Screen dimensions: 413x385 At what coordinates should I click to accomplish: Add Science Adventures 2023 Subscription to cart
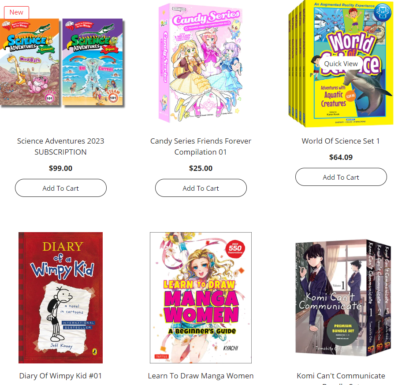pos(61,188)
